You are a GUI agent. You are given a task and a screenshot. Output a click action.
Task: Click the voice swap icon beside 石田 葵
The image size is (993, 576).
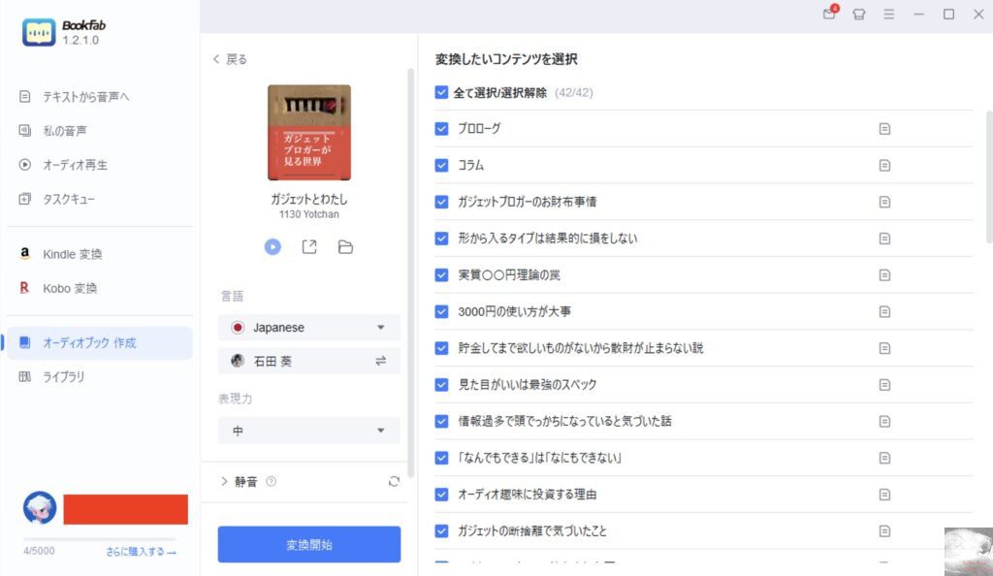pyautogui.click(x=381, y=361)
